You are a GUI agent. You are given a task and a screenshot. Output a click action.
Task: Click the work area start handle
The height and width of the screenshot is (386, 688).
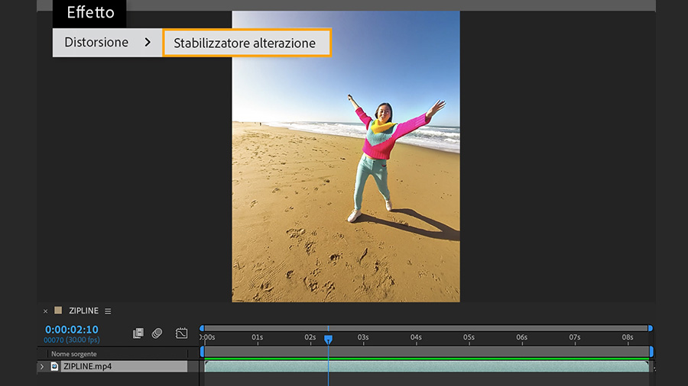[x=203, y=351]
